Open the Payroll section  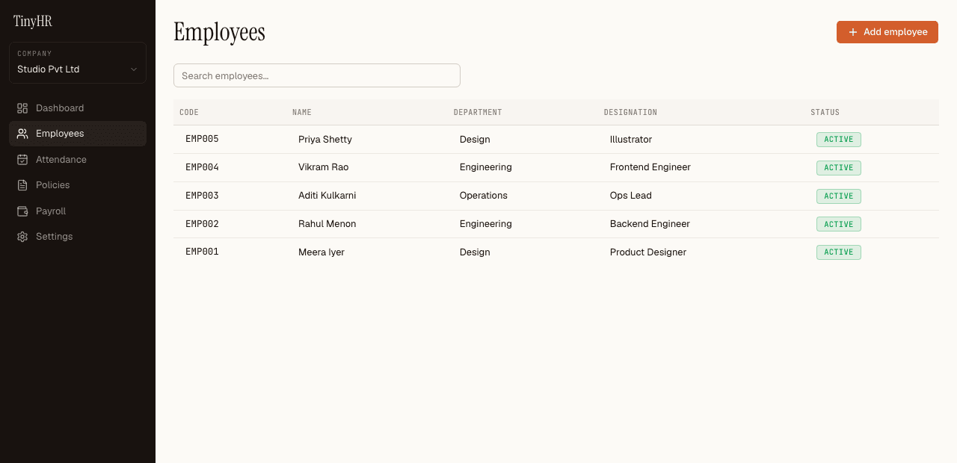pos(78,211)
